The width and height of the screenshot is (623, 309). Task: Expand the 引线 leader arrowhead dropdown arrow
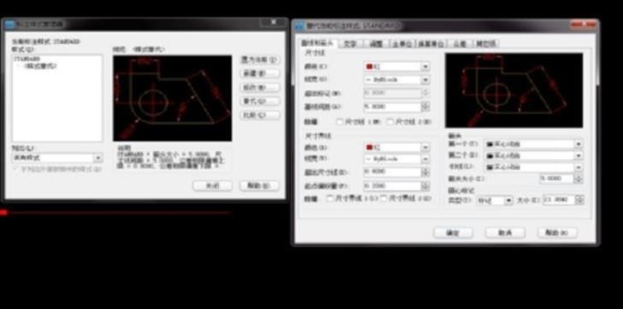pyautogui.click(x=578, y=167)
